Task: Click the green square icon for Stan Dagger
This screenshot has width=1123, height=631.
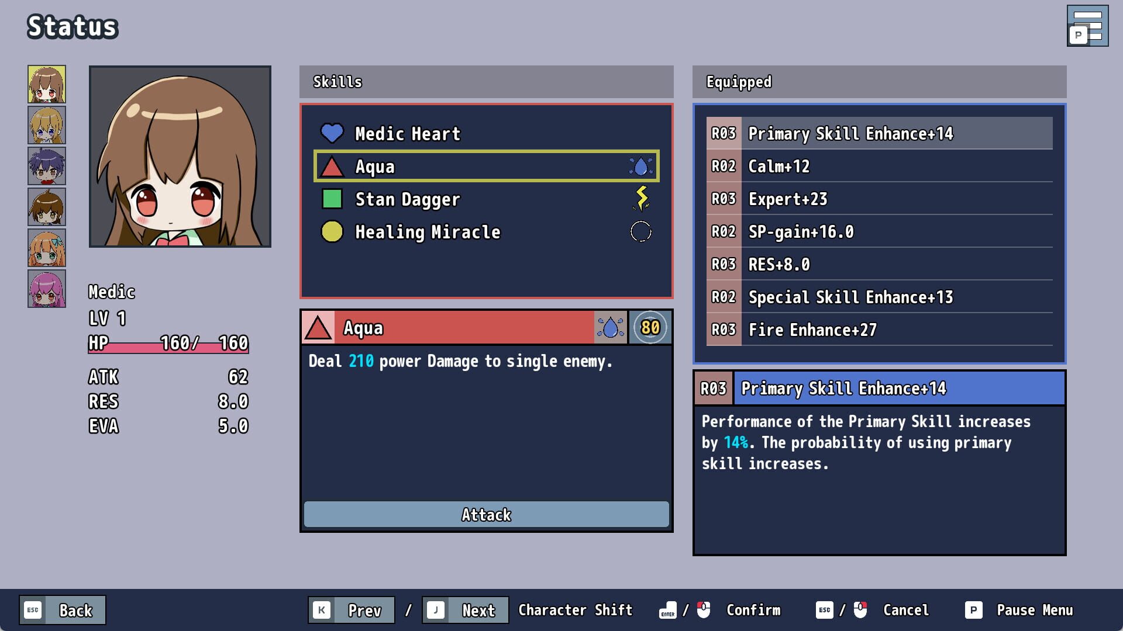Action: [332, 199]
